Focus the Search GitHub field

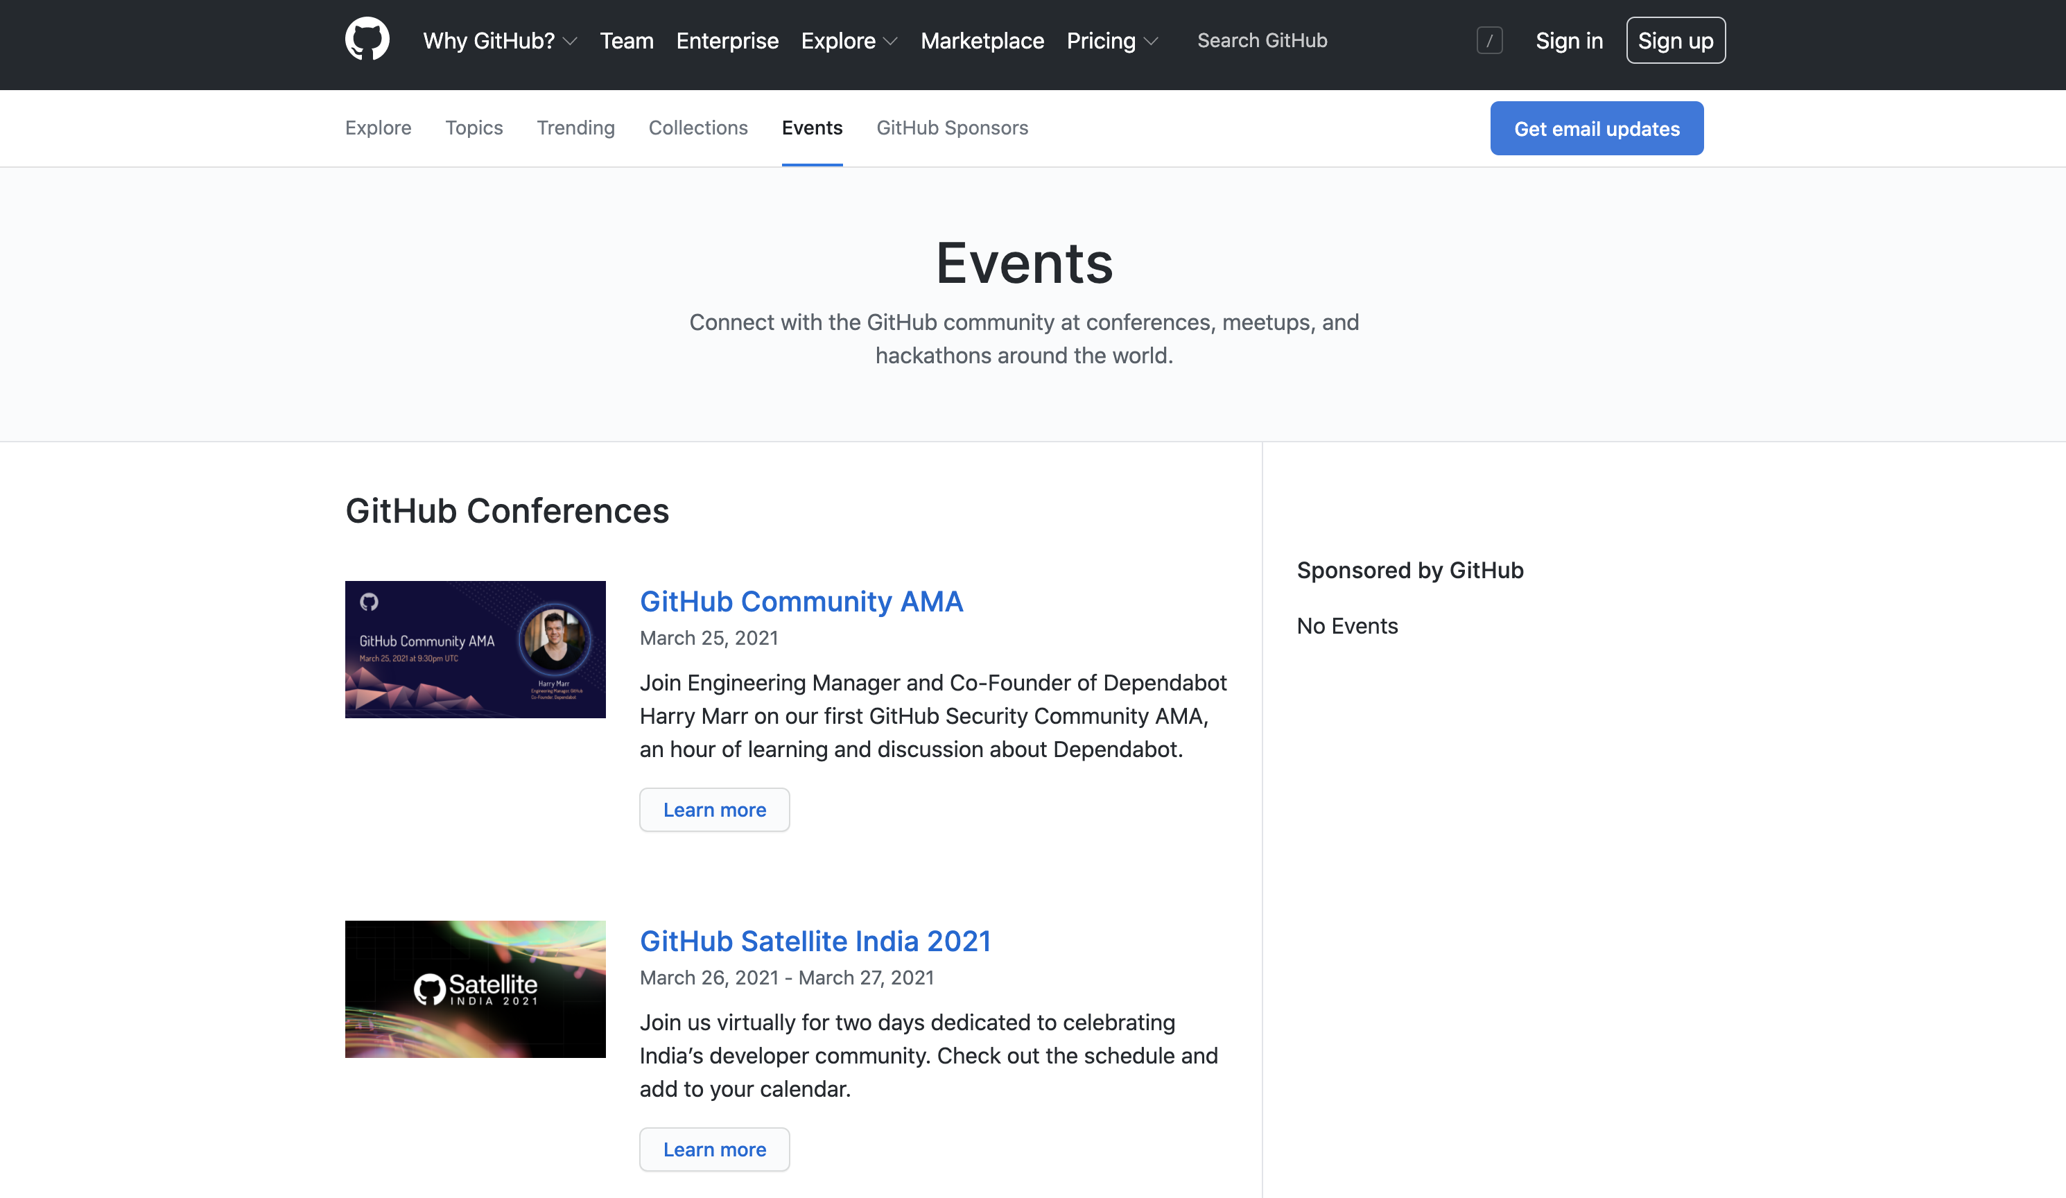1312,40
